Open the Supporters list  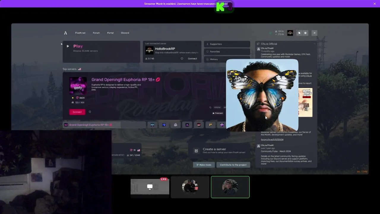227,44
